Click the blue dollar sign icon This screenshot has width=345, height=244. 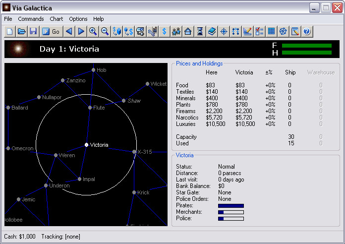(164, 31)
